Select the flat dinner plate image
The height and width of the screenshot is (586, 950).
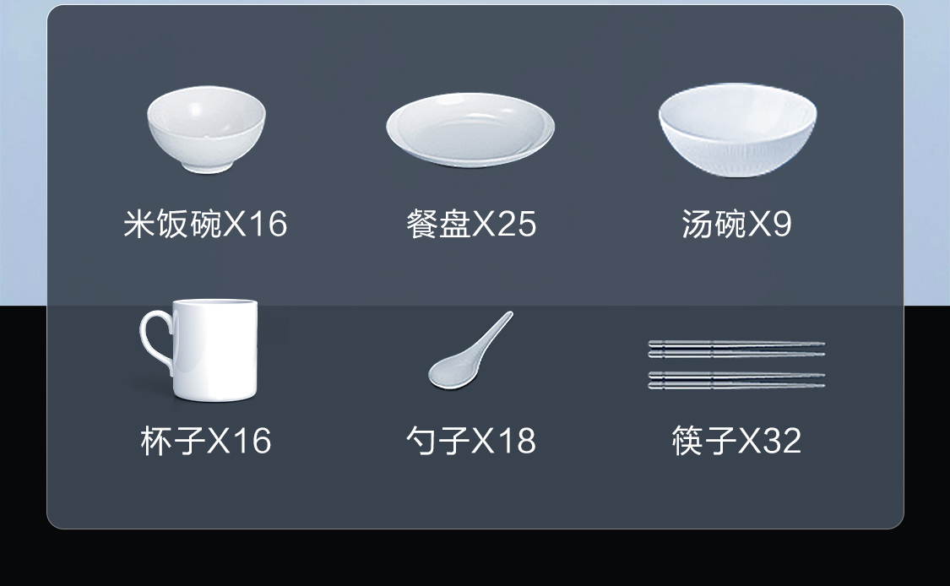[x=470, y=130]
